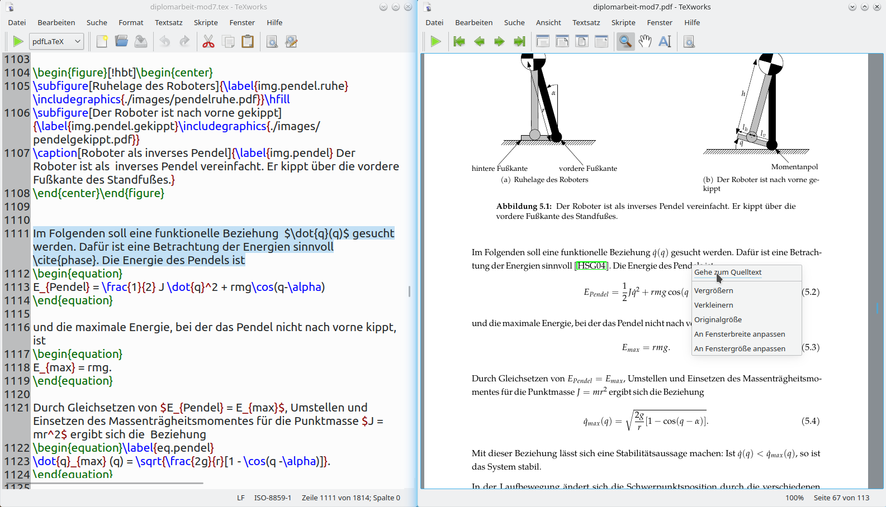Click the open file folder icon
Screen dimensions: 886x507
[x=121, y=41]
